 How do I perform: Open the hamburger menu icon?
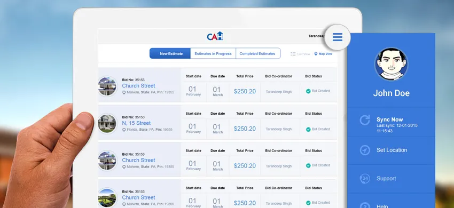coord(338,37)
